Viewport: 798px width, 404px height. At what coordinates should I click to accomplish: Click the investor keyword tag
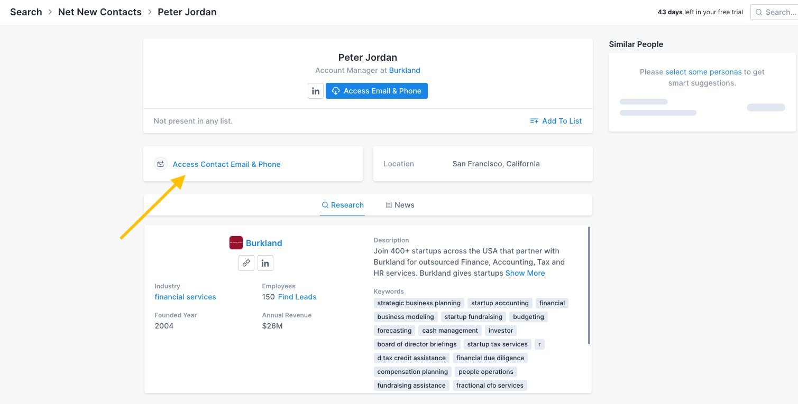click(x=501, y=331)
